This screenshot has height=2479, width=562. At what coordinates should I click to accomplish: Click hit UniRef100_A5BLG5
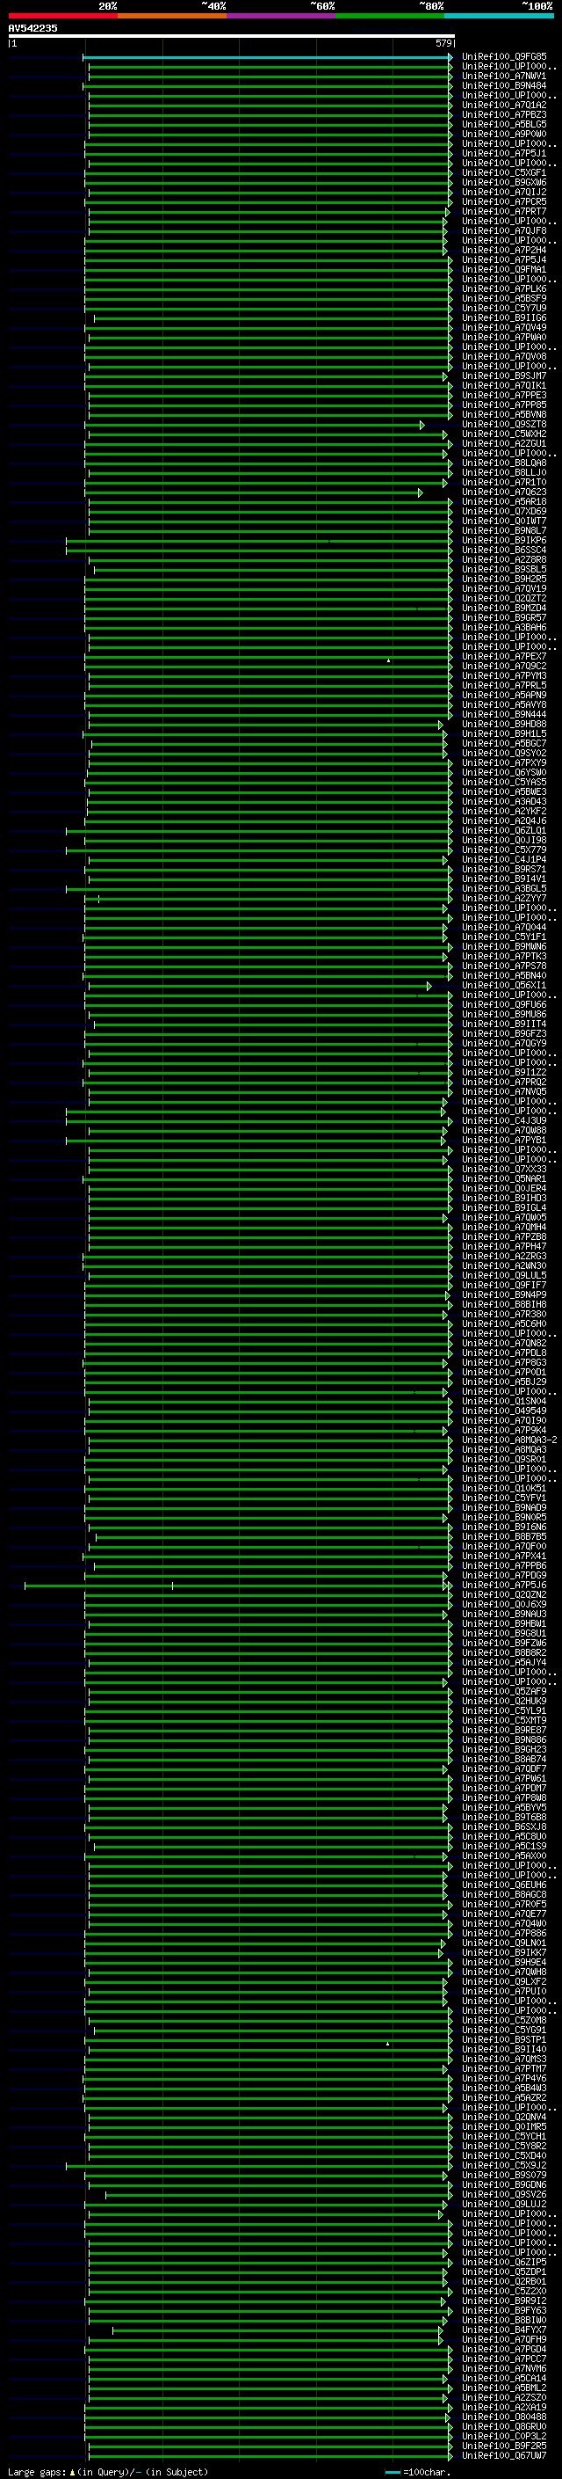pyautogui.click(x=504, y=124)
